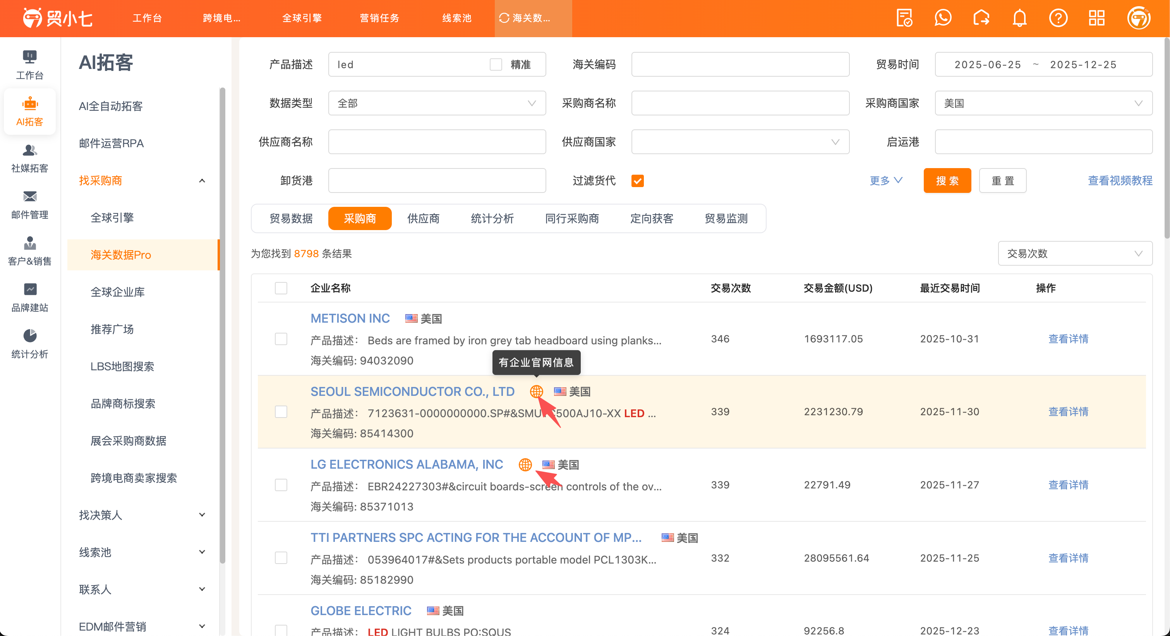Viewport: 1170px width, 636px height.
Task: Click the 产品描述 input field
Action: [x=437, y=65]
